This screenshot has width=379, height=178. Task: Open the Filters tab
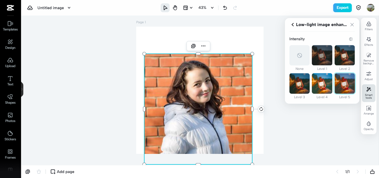tap(369, 26)
